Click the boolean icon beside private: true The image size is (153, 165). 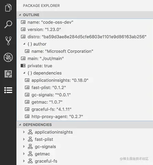pos(23,66)
